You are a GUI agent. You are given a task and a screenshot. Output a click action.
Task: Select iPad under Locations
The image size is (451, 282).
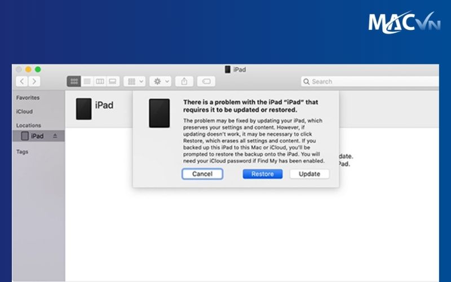[x=38, y=136]
